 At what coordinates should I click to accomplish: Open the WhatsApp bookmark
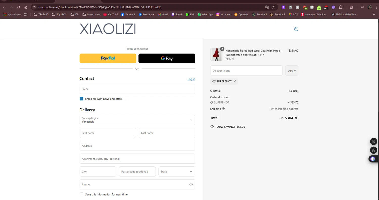click(x=205, y=15)
